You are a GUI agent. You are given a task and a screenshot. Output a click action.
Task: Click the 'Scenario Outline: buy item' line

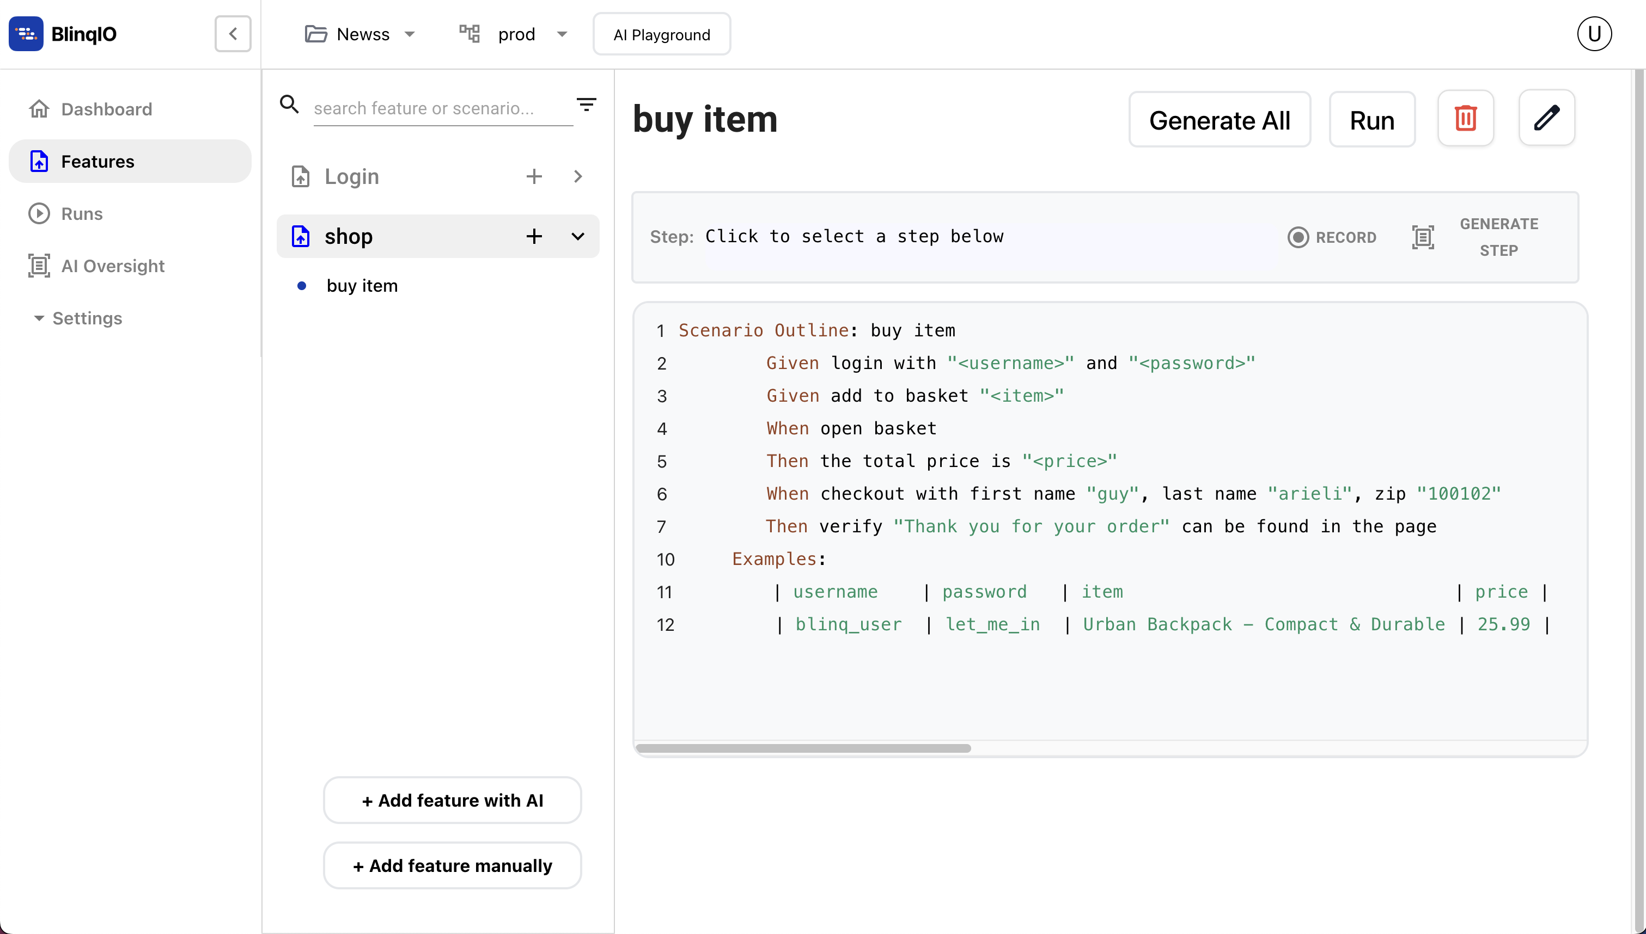pyautogui.click(x=816, y=330)
